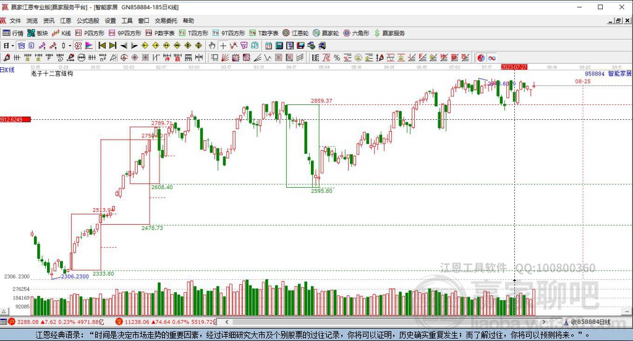This screenshot has height=341, width=633.
Task: Click the inner minimize-document button
Action: coord(611,20)
